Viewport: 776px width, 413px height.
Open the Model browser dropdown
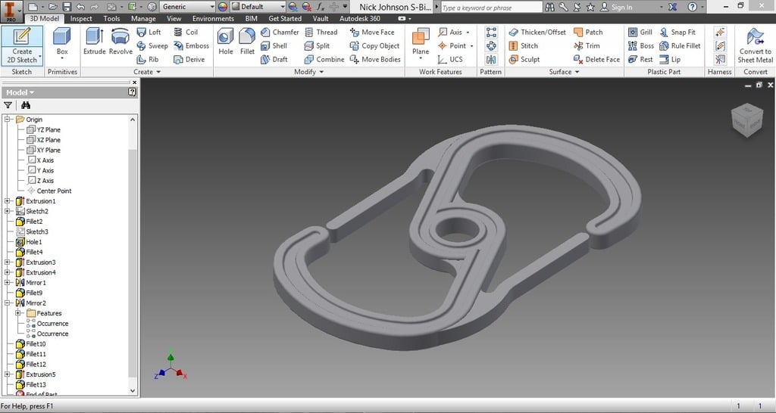click(20, 92)
